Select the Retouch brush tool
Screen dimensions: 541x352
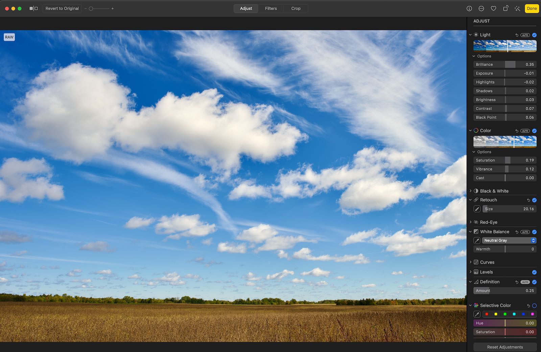(x=477, y=209)
